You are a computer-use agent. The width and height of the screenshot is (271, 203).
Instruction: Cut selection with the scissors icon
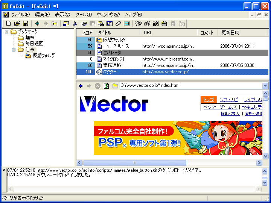[75, 23]
